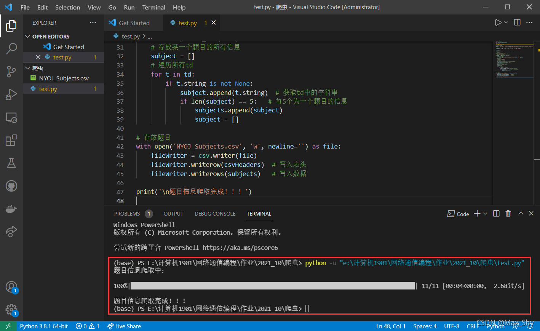Open the Docker view

click(x=11, y=209)
